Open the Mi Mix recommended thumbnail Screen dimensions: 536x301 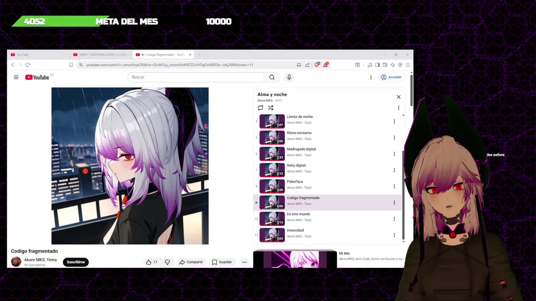pyautogui.click(x=295, y=259)
